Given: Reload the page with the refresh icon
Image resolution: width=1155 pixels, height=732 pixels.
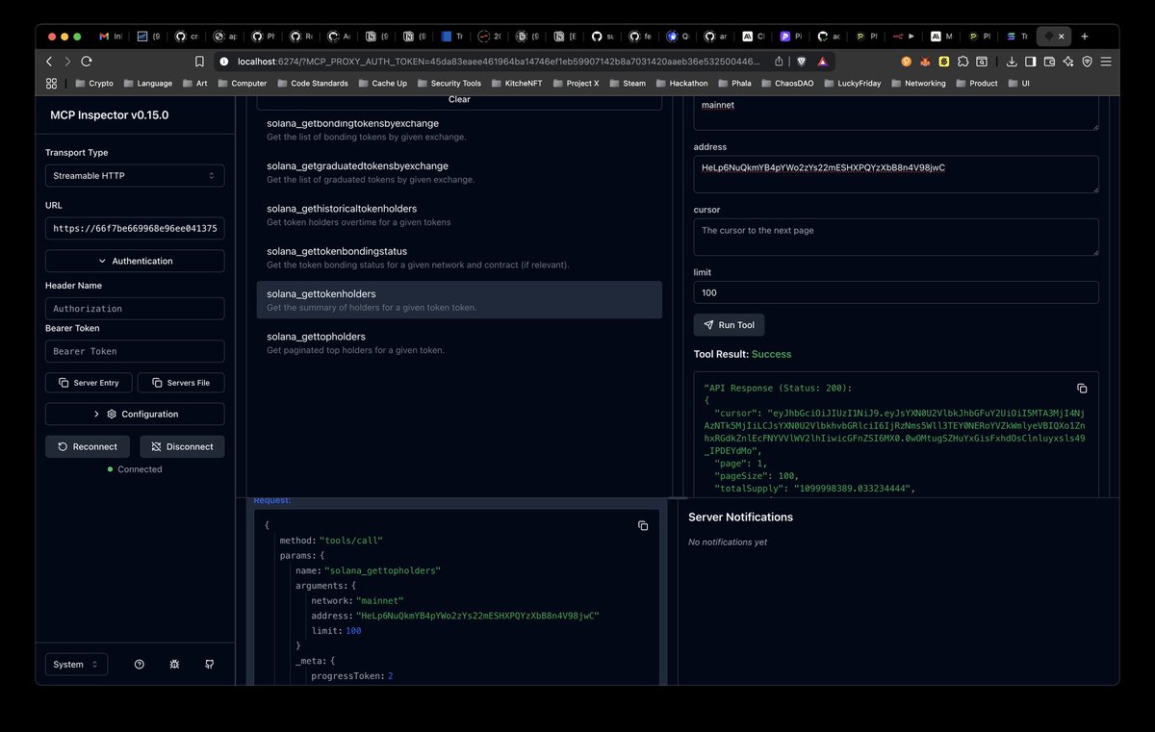Looking at the screenshot, I should 87,61.
